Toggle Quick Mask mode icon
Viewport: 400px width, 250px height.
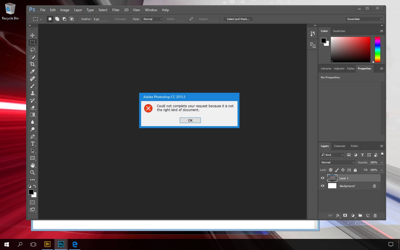click(x=32, y=202)
